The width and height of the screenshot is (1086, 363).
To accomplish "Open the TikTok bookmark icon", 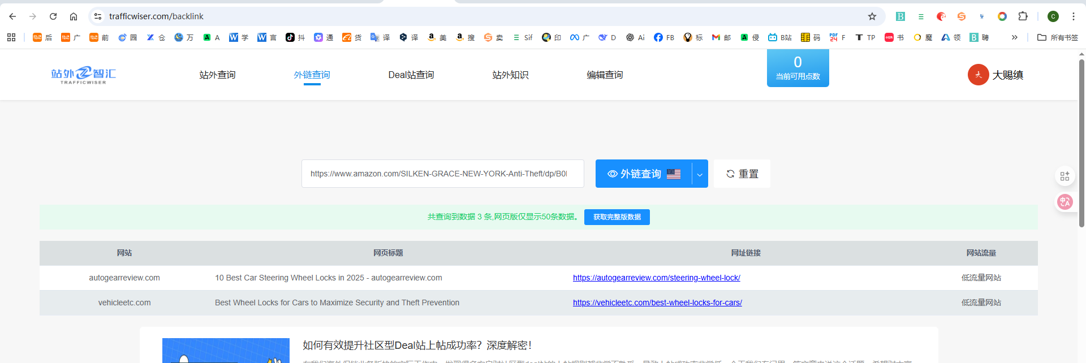I will (290, 37).
